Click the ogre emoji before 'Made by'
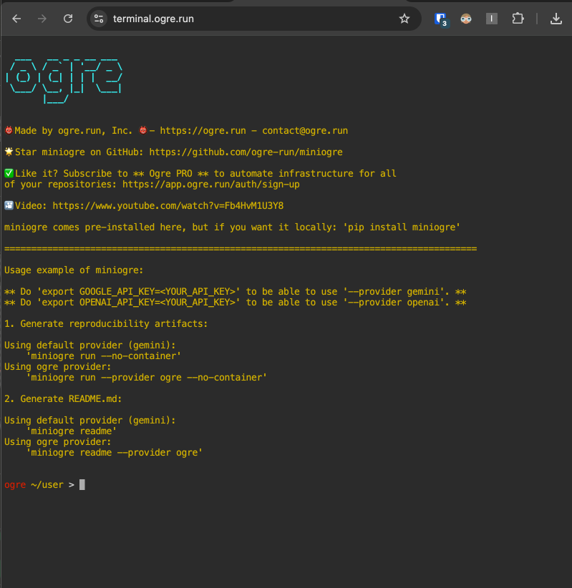 9,130
